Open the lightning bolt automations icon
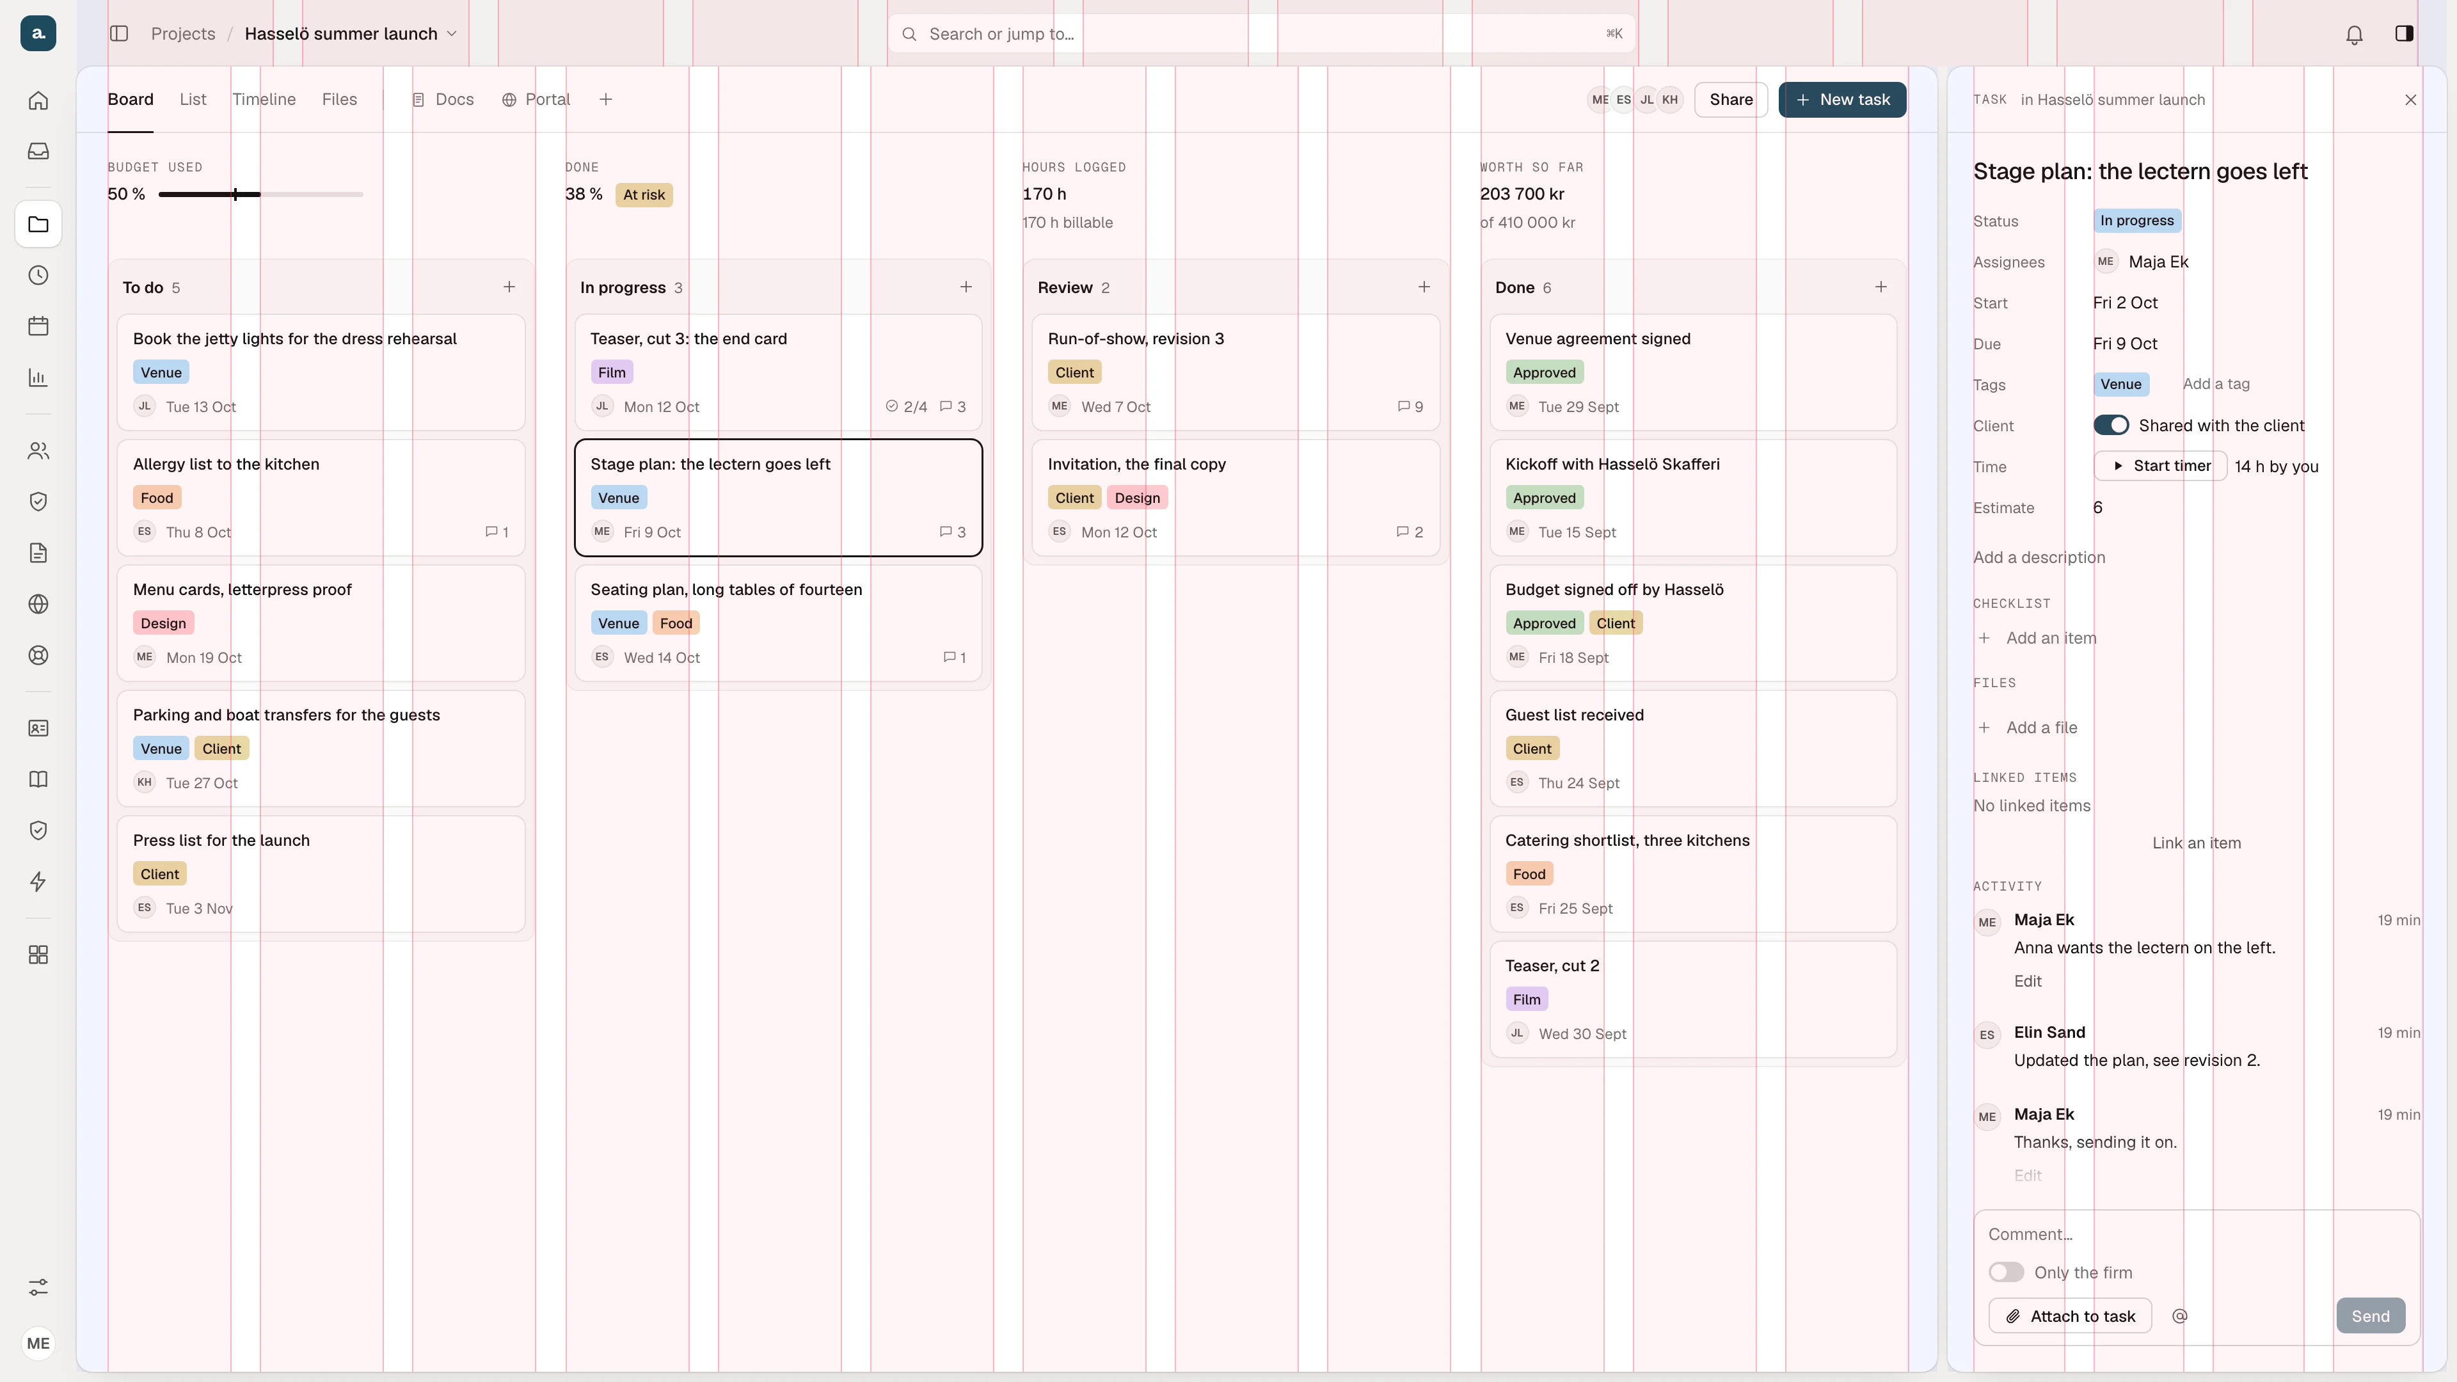This screenshot has height=1382, width=2457. (38, 881)
